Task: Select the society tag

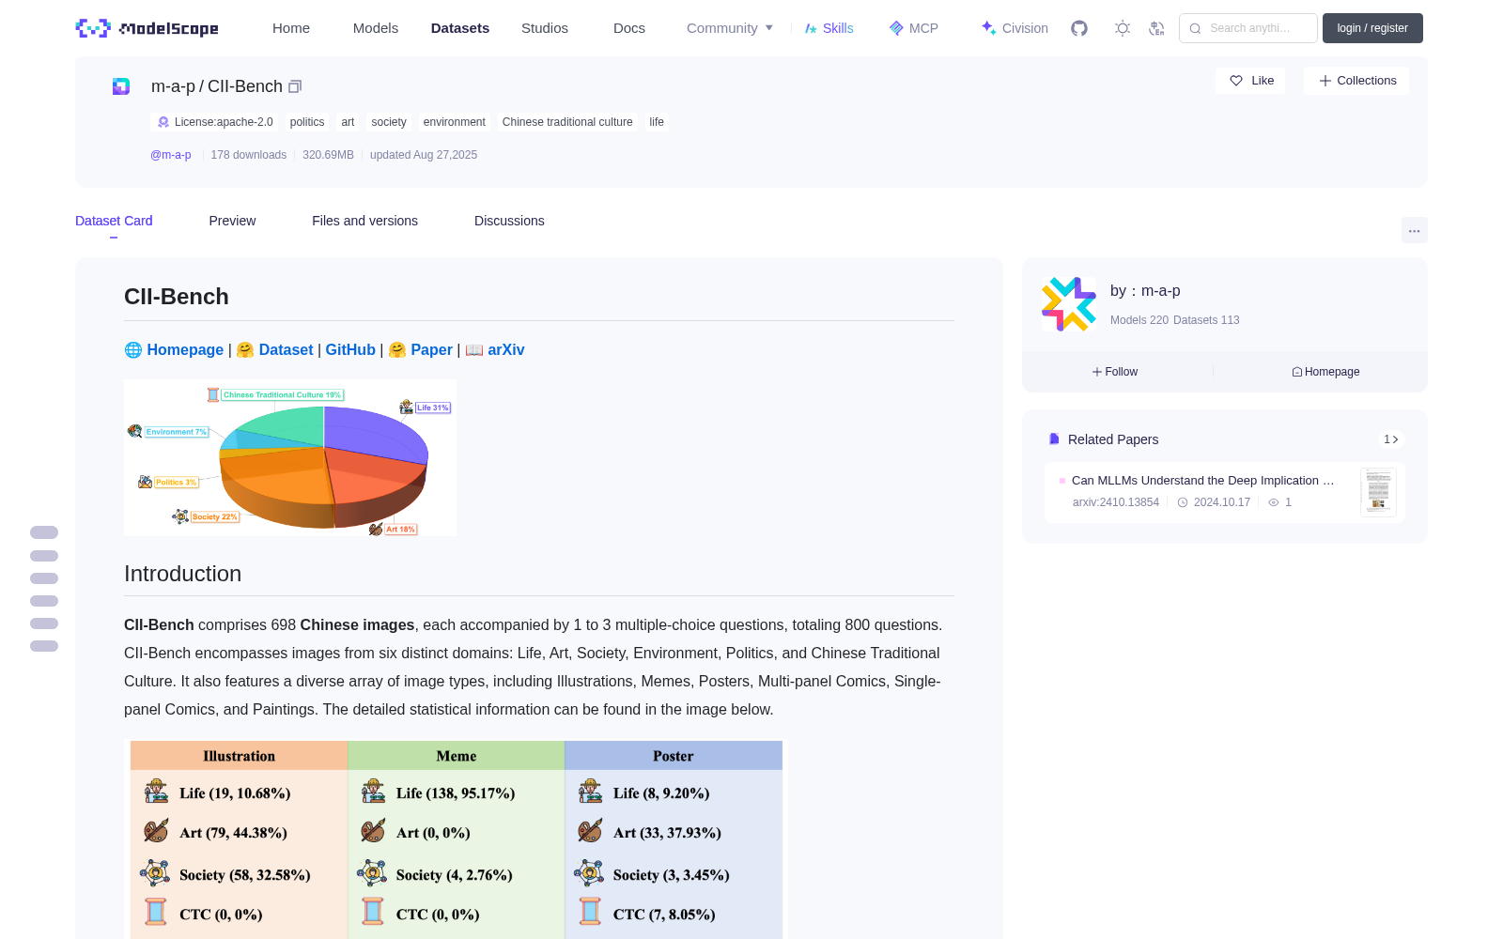Action: [x=389, y=122]
